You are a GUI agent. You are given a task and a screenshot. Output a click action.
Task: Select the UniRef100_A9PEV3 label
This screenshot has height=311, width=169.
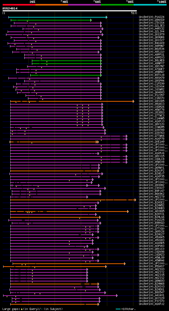[x=152, y=58]
